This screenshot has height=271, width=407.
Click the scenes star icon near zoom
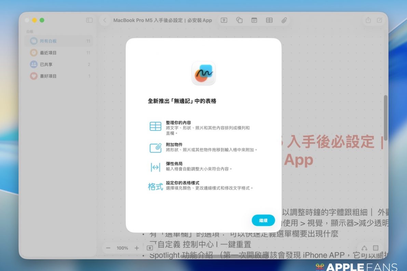[150, 248]
